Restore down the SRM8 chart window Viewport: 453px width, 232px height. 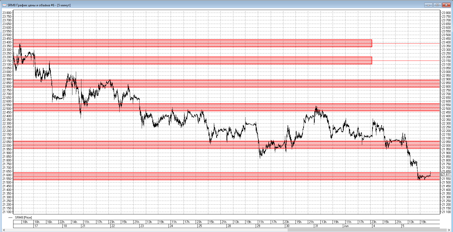[x=437, y=5]
